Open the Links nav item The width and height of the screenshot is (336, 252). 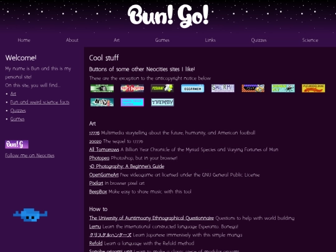pyautogui.click(x=210, y=40)
